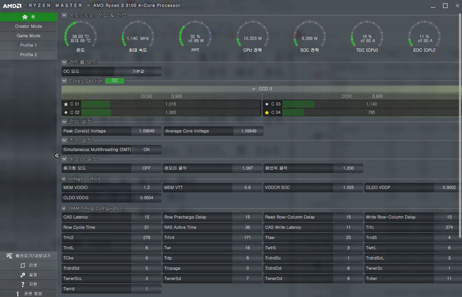Screen dimensions: 462x297
Task: Click the gold star icon next to C 04
Action: 267,112
